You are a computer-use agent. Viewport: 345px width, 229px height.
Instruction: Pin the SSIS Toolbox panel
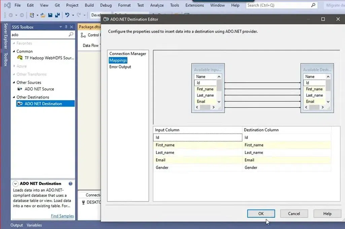click(66, 27)
